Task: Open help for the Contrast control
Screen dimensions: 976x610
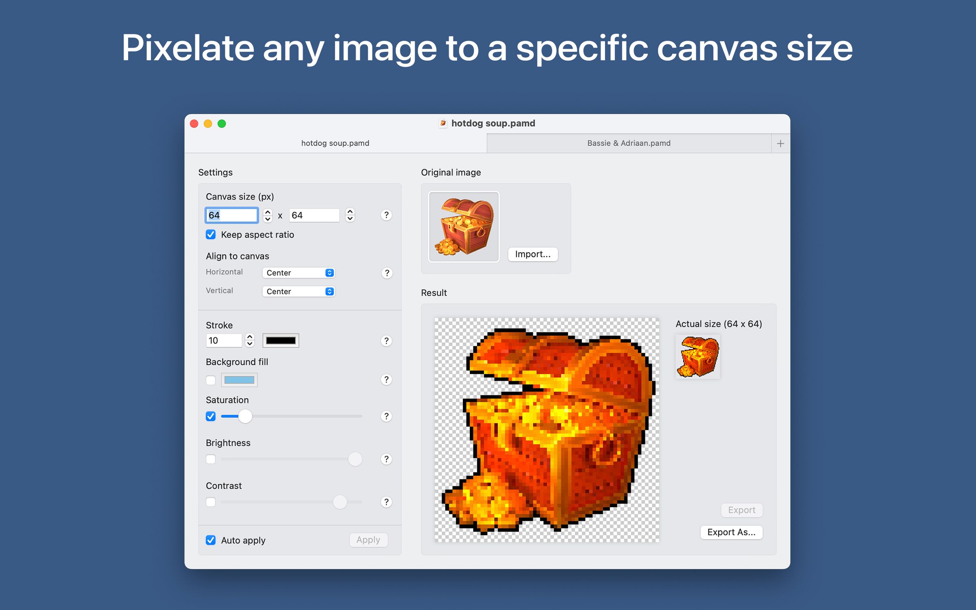Action: coord(386,502)
